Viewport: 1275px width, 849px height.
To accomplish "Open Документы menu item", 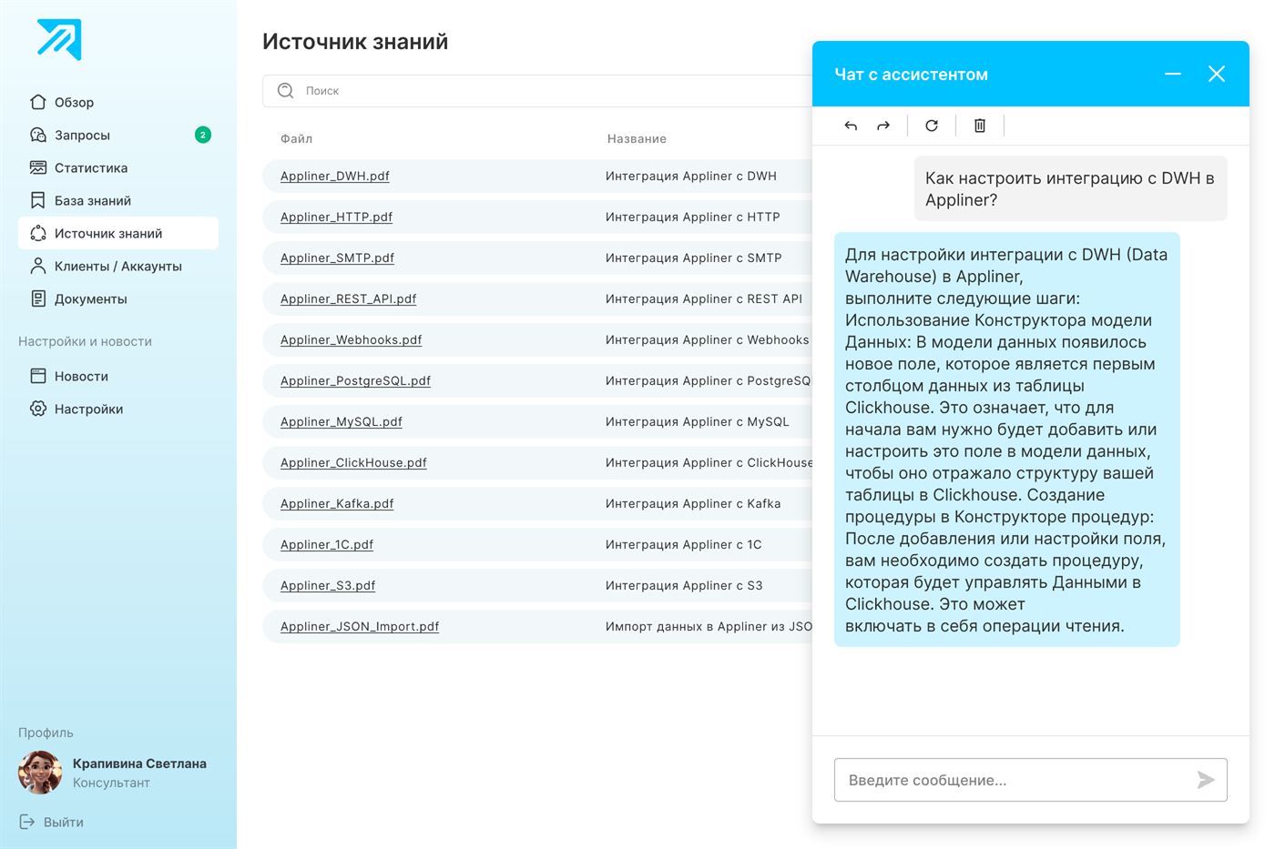I will (91, 298).
